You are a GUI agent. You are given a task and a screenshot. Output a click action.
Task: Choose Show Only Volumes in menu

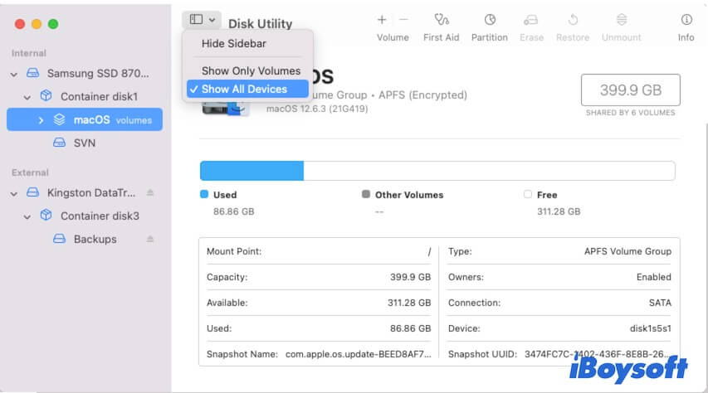coord(251,71)
